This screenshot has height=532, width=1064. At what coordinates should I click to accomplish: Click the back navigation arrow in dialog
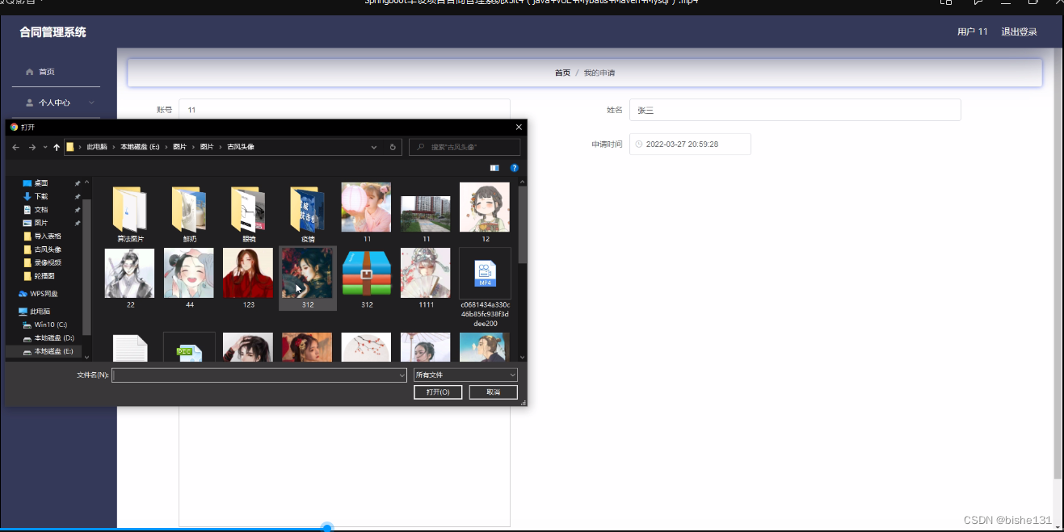click(x=15, y=147)
